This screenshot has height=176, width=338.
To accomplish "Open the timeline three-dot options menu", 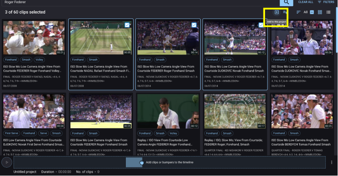I will (332, 162).
